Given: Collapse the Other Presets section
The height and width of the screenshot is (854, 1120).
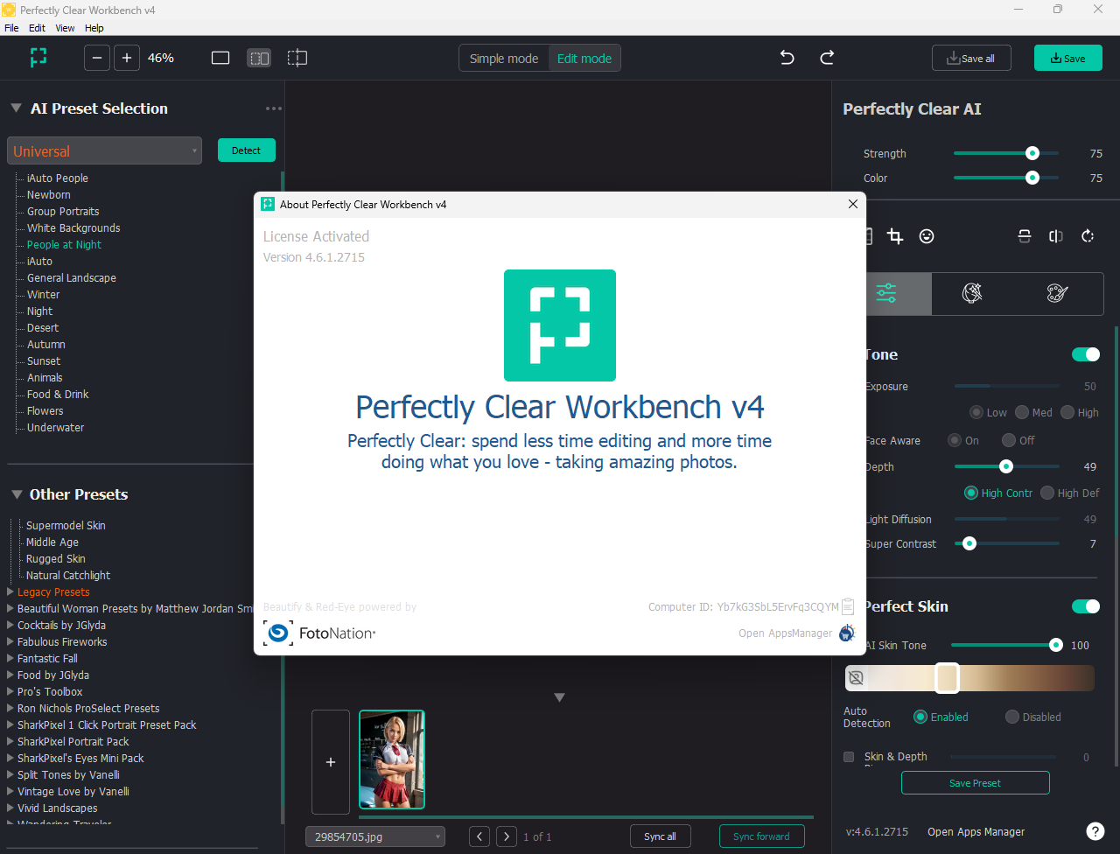Looking at the screenshot, I should point(16,494).
